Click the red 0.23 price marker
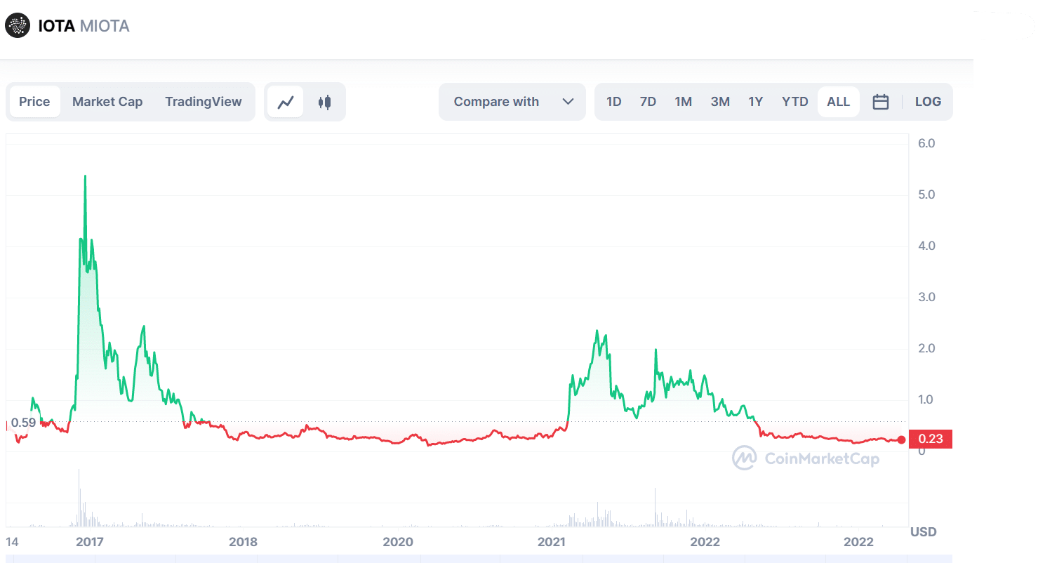The width and height of the screenshot is (1038, 563). [930, 439]
